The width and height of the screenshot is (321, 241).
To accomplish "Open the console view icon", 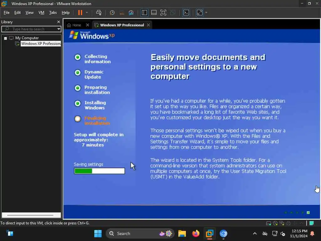I will point(186,13).
